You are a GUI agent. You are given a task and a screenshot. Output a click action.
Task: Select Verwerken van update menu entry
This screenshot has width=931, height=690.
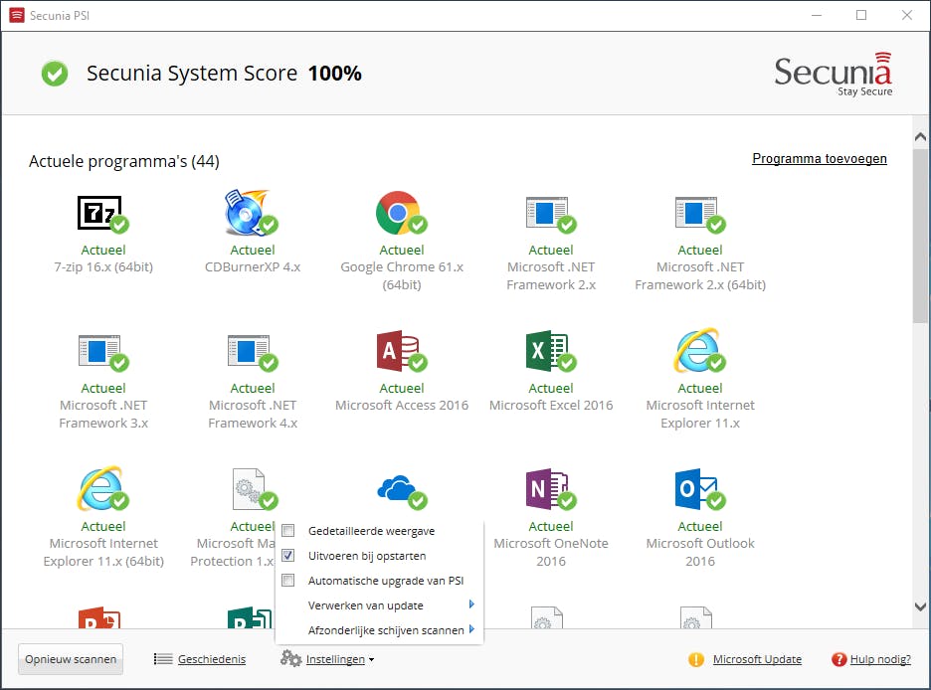(380, 605)
